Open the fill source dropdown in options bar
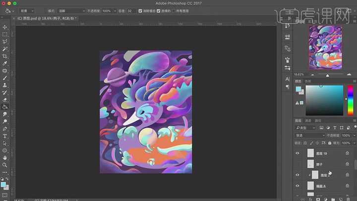 (27, 11)
